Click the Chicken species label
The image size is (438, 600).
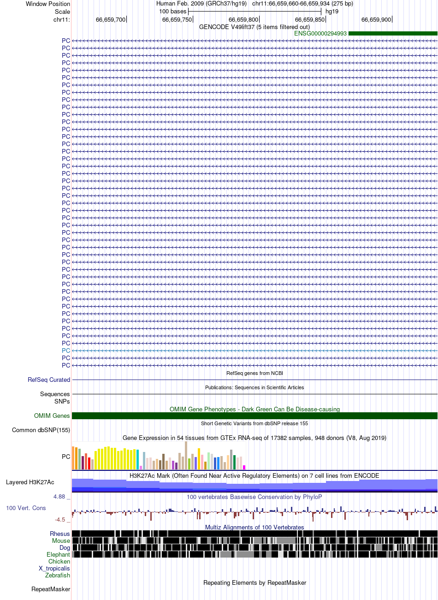[59, 561]
